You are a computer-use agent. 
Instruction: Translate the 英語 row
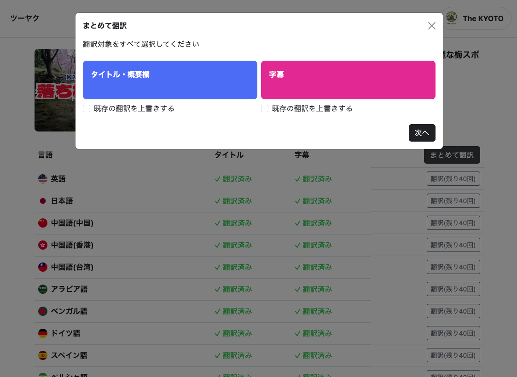[453, 179]
